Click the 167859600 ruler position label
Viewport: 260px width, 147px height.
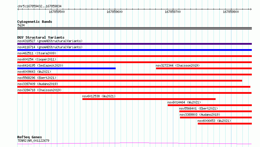click(x=115, y=12)
